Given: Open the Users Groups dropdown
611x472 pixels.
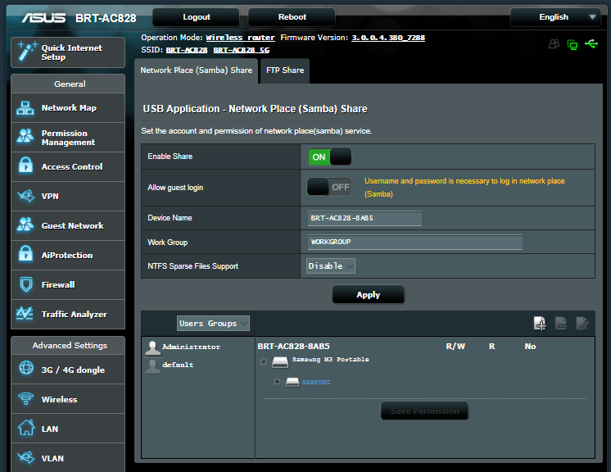Looking at the screenshot, I should click(213, 324).
